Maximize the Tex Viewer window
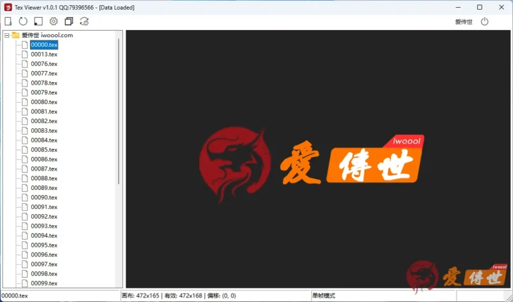513x302 pixels. [x=480, y=7]
